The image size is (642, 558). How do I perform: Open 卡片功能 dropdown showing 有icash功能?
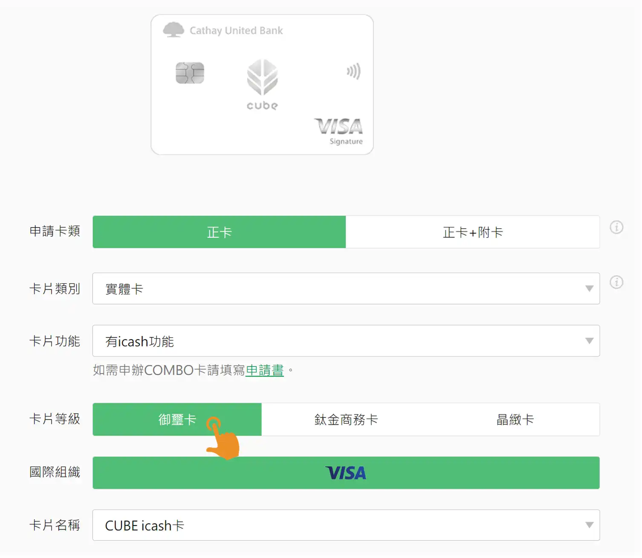[346, 341]
